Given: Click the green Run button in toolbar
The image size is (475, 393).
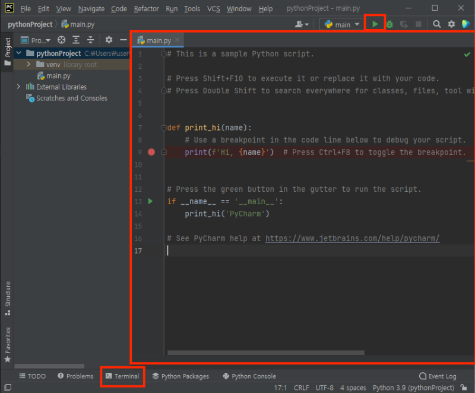Looking at the screenshot, I should [x=375, y=24].
